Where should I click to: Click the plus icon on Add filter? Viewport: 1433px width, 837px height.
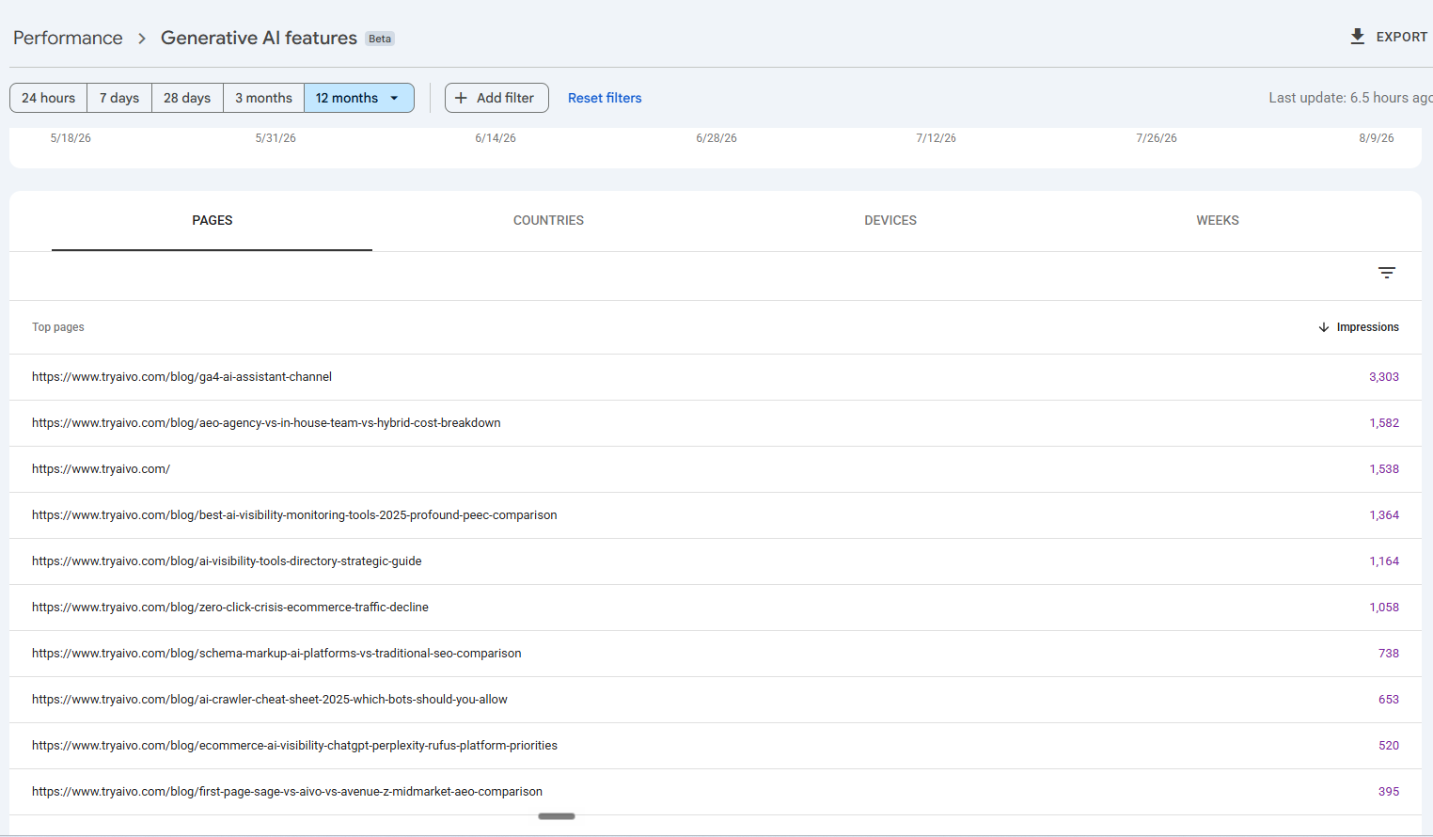pyautogui.click(x=461, y=98)
